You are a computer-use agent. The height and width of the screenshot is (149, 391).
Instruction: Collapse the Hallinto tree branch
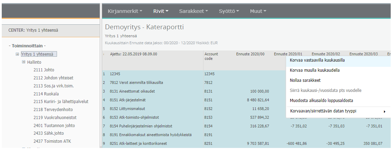(23, 62)
